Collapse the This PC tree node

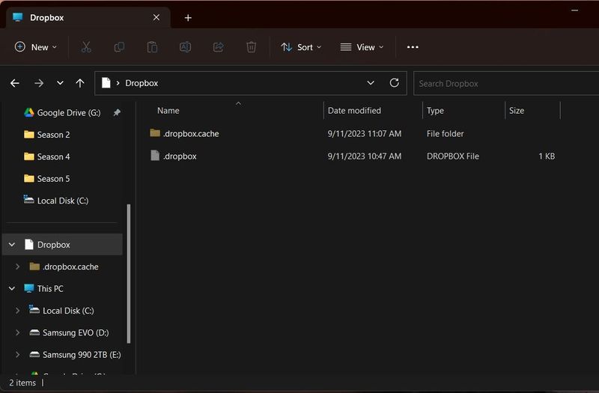click(x=12, y=288)
